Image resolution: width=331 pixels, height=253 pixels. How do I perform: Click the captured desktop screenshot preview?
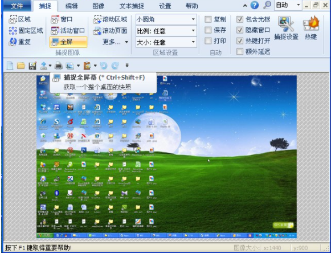[166, 157]
